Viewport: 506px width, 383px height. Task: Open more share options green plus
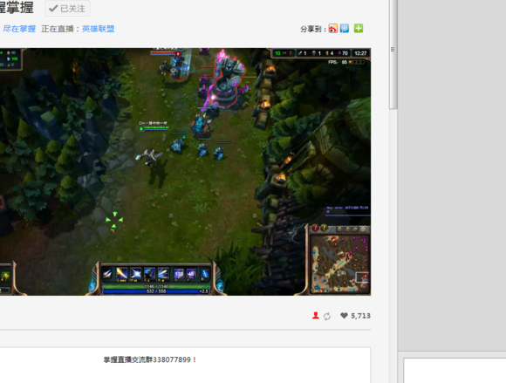coord(359,29)
